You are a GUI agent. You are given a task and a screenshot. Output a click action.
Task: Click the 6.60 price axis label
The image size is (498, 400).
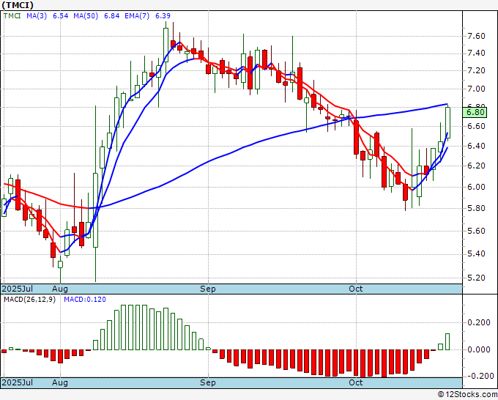[477, 127]
